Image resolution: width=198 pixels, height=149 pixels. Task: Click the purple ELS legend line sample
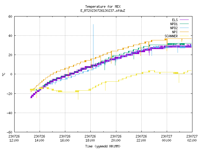(184, 20)
